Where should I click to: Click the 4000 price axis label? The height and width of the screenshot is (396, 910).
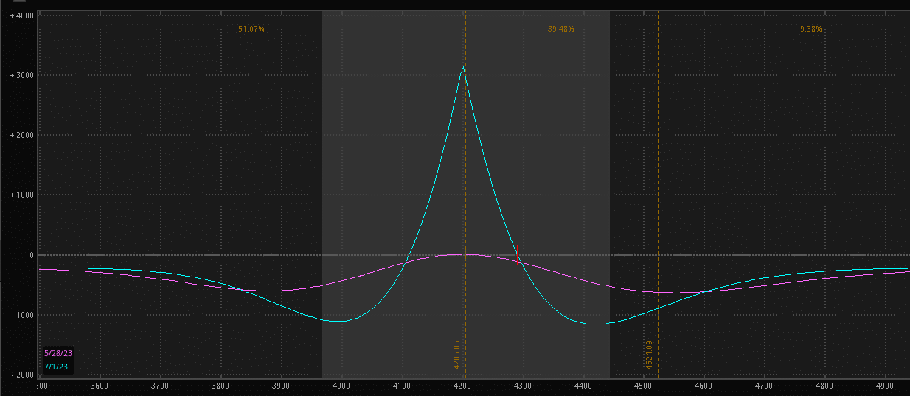coord(341,385)
